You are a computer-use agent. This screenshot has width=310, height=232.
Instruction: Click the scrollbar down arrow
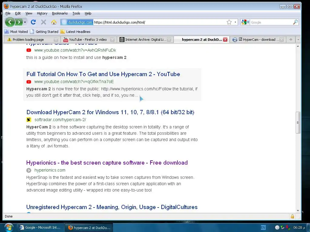298,211
